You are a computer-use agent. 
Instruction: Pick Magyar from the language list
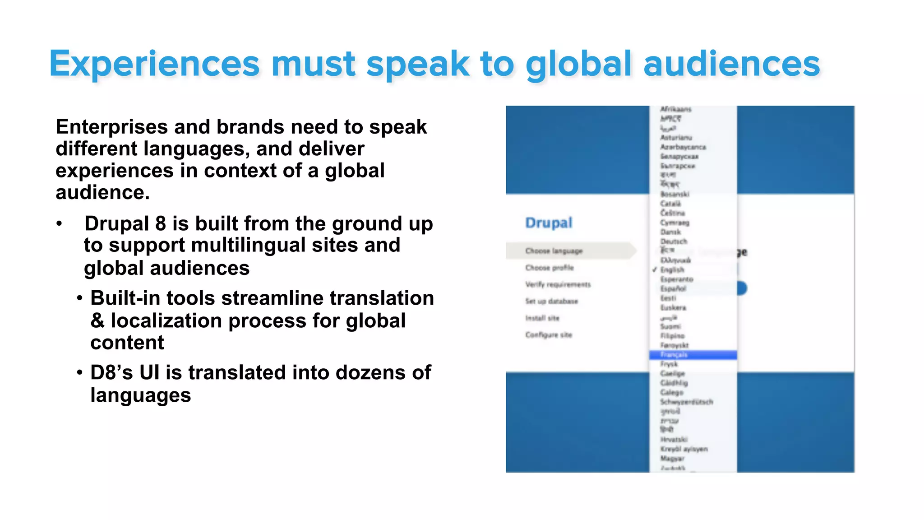click(672, 459)
